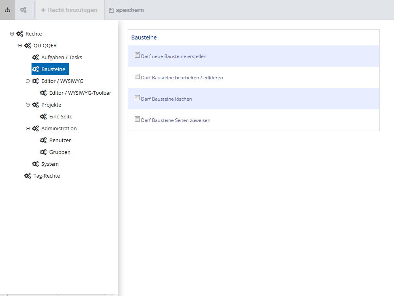The width and height of the screenshot is (394, 296).
Task: Collapse the QUIQQER tree node
Action: 20,45
